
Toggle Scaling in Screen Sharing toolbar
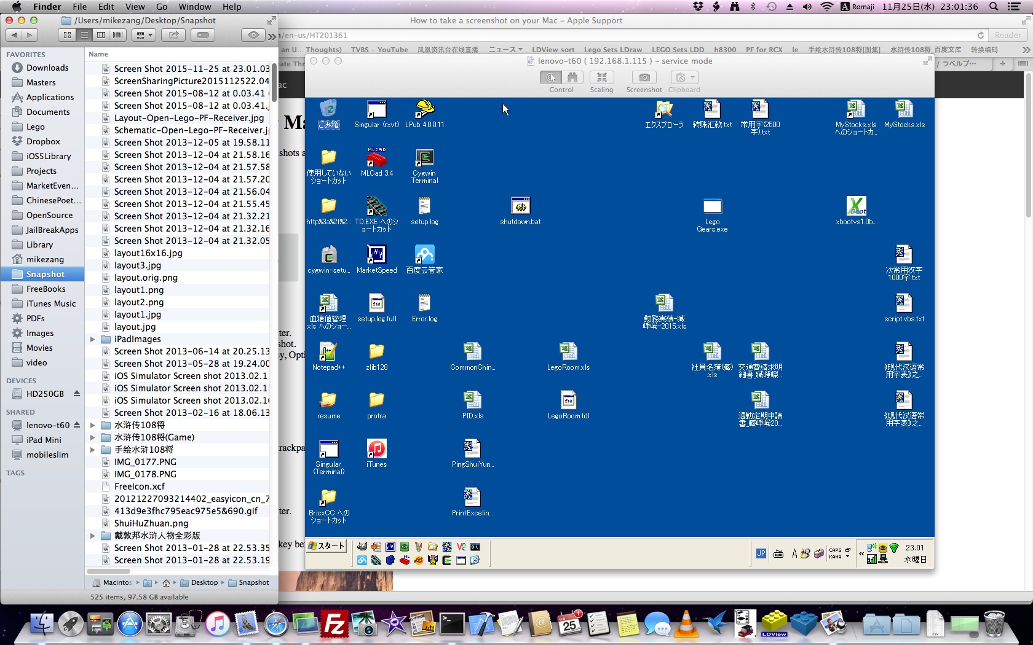[601, 77]
